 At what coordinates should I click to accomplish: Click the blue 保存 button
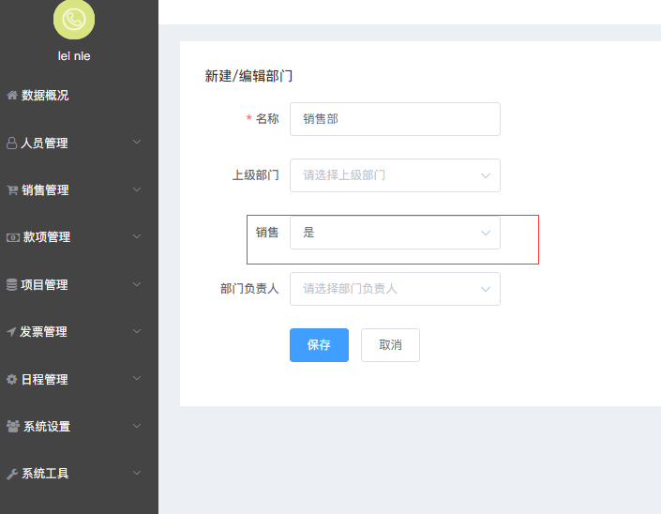click(x=319, y=345)
